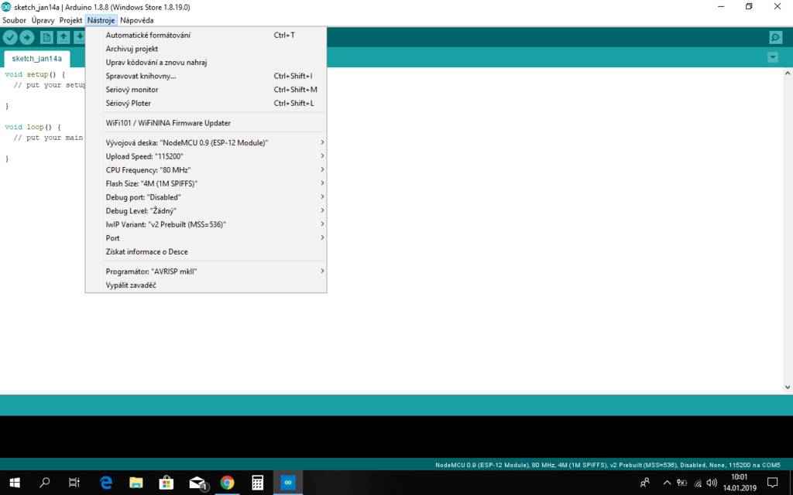
Task: Launch WiFi101 / WiFiNINA Firmware Updater
Action: (206, 123)
